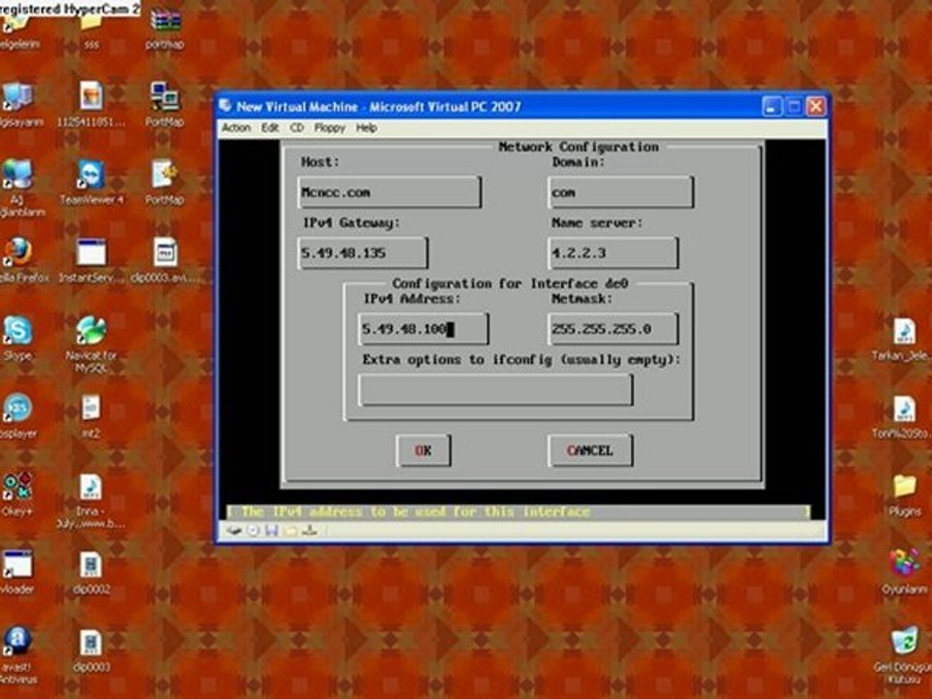
Task: Click the IPv4 Address field 5.49.48.100
Action: pyautogui.click(x=423, y=329)
